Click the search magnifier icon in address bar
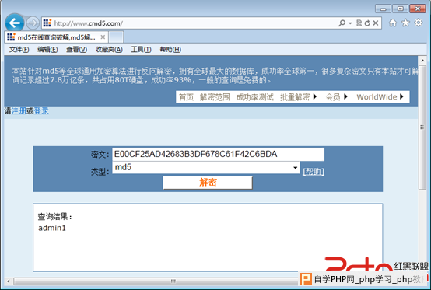Image resolution: width=431 pixels, height=290 pixels. pyautogui.click(x=342, y=23)
